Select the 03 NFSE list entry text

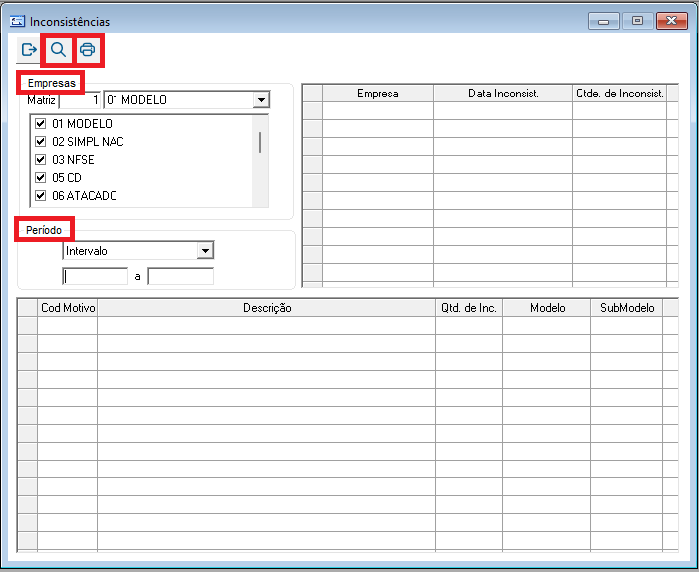coord(73,159)
